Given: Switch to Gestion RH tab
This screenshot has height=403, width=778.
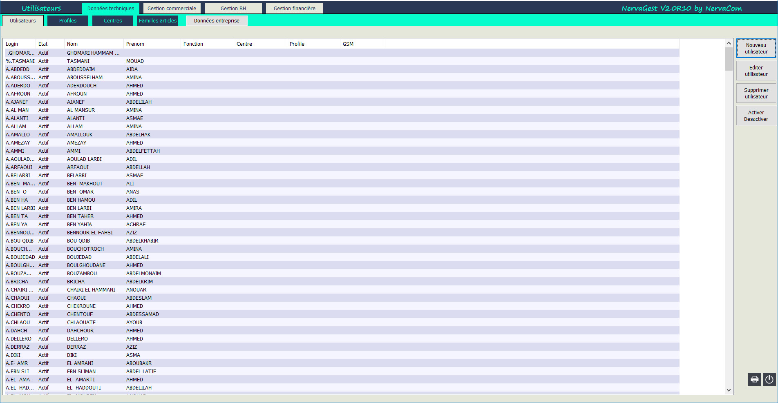Looking at the screenshot, I should tap(233, 9).
